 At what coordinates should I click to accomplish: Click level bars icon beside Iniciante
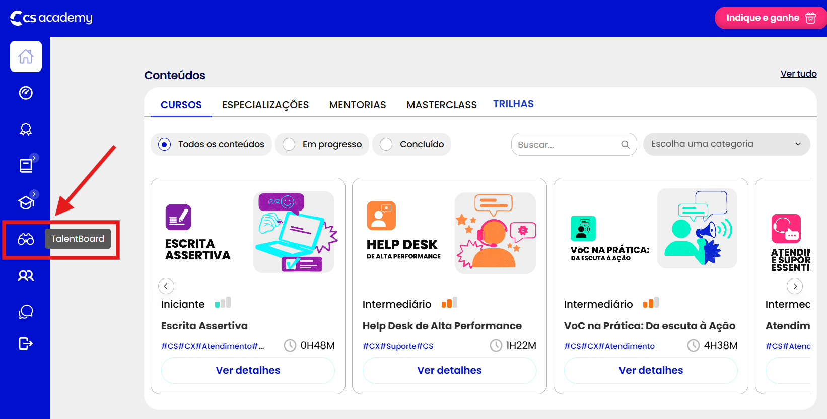coord(223,303)
